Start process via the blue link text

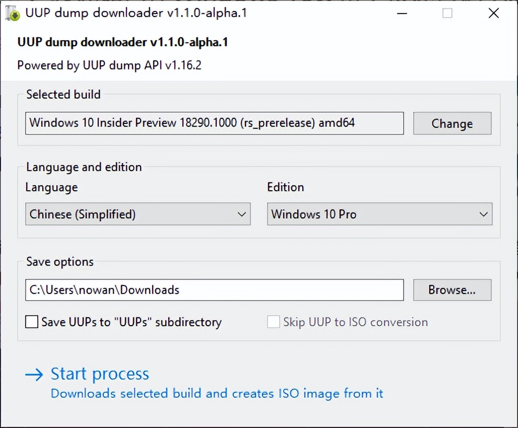pos(100,374)
